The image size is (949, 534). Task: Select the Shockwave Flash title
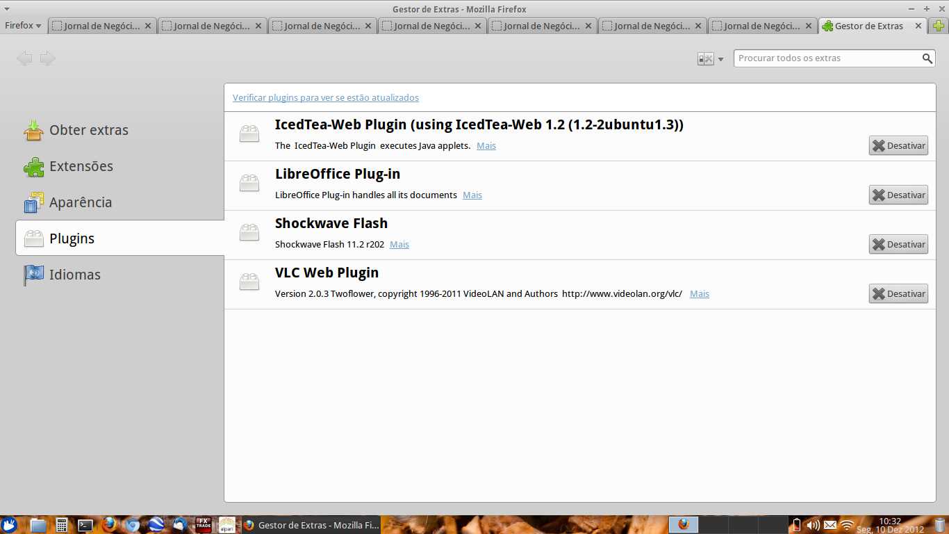pyautogui.click(x=331, y=223)
